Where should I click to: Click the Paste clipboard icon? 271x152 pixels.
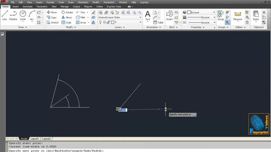[256, 16]
